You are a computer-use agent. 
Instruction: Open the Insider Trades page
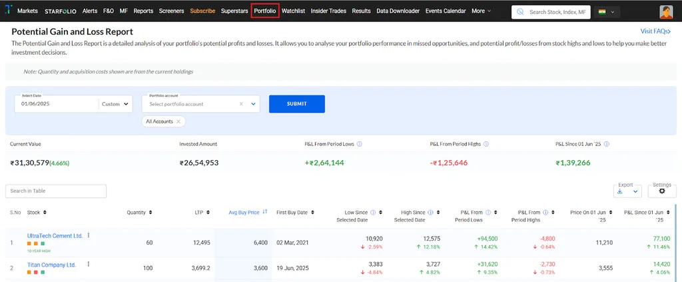[328, 11]
